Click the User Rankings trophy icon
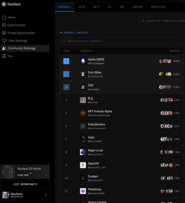This screenshot has width=185, height=203. pos(4,41)
